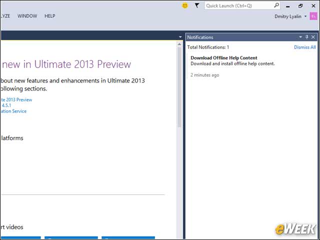Click the 'Ultimate 2013 Preview' heading

(66, 64)
